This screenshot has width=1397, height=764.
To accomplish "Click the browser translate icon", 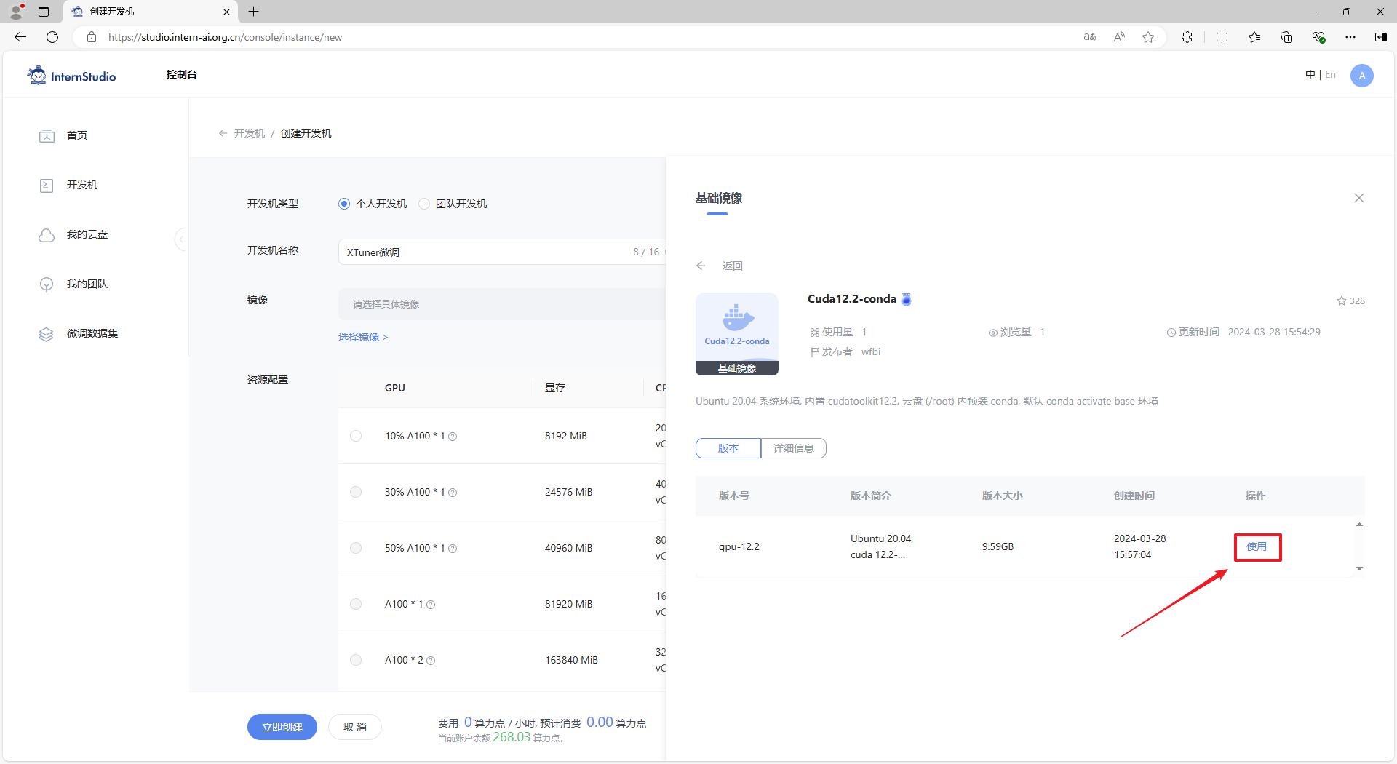I will pos(1090,37).
